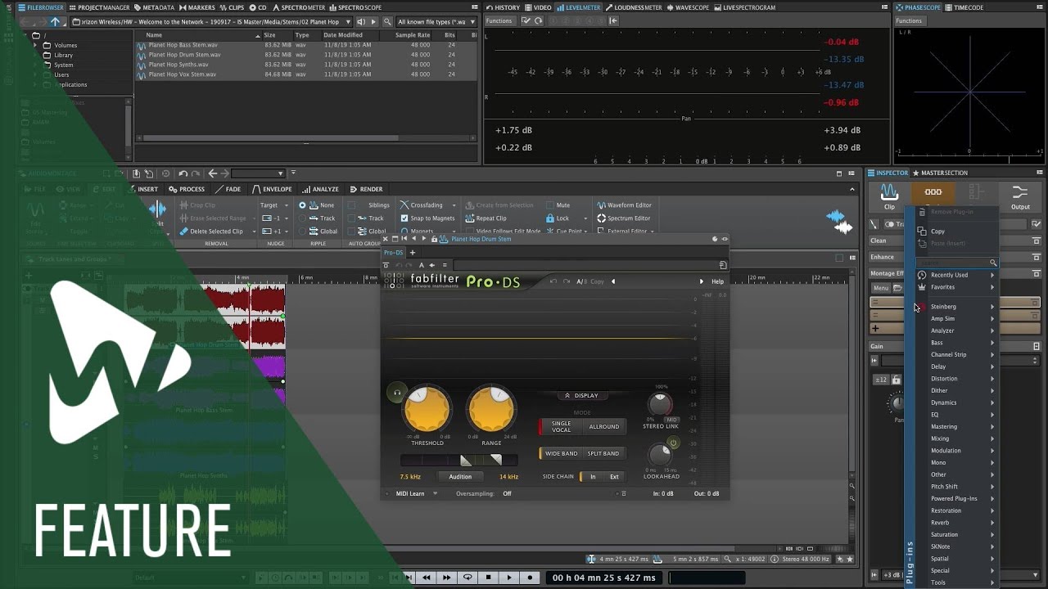Enable Wide Band processing in Pro-DS
The height and width of the screenshot is (589, 1048).
tap(561, 453)
